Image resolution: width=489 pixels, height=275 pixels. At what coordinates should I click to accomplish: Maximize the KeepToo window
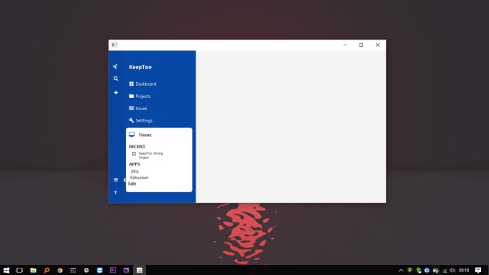tap(361, 45)
